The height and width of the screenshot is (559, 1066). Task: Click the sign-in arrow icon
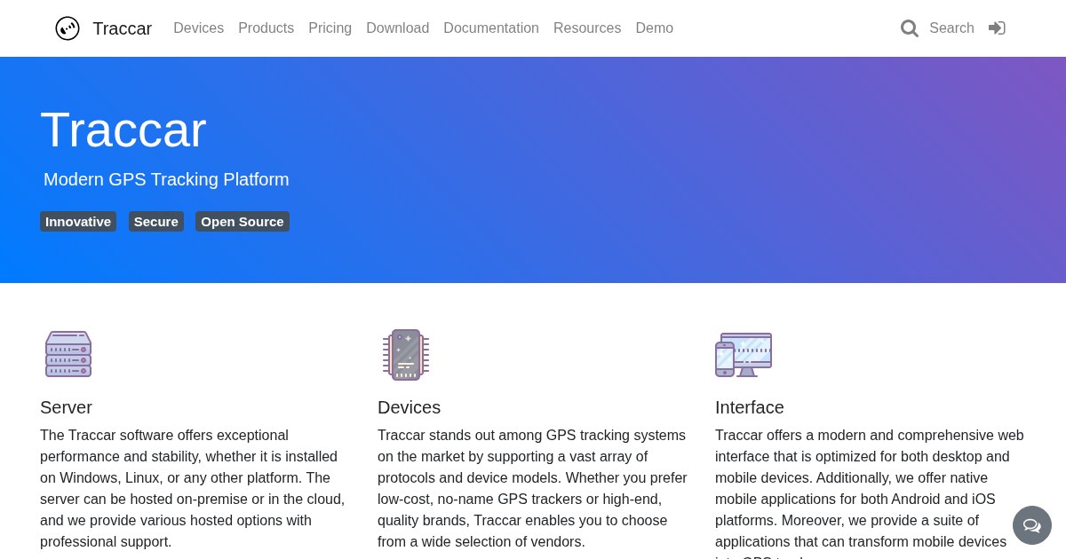[x=997, y=28]
